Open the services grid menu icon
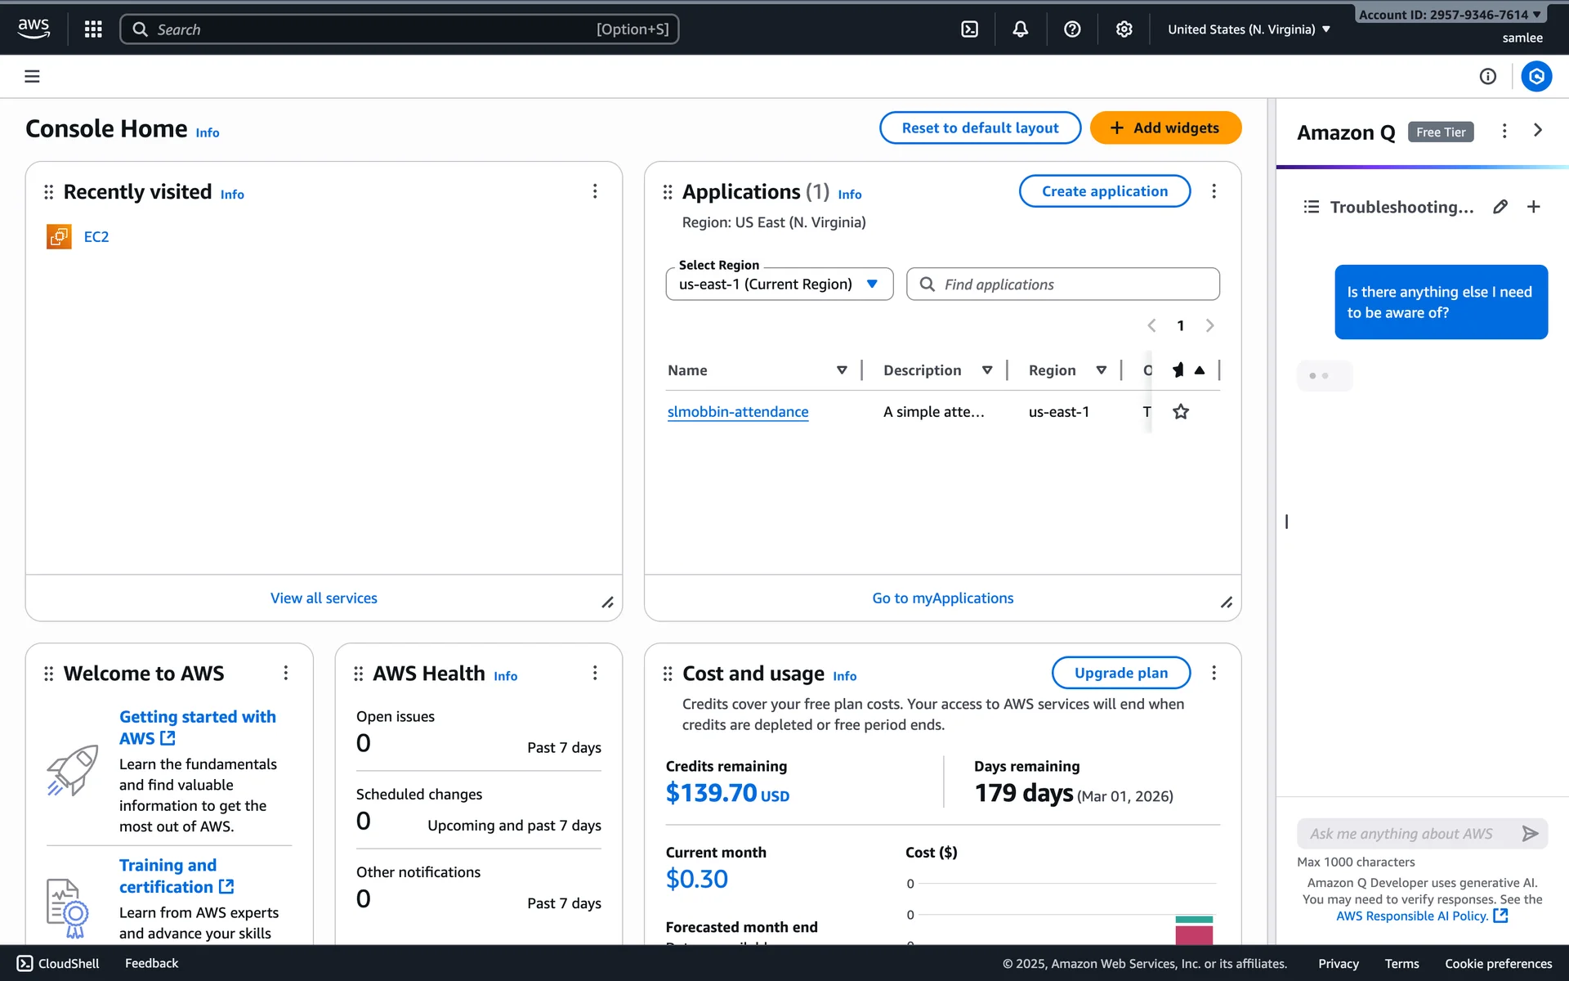Screen dimensions: 1569x981 click(x=93, y=29)
